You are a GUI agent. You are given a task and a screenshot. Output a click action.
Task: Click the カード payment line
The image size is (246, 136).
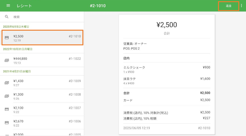pyautogui.click(x=167, y=100)
